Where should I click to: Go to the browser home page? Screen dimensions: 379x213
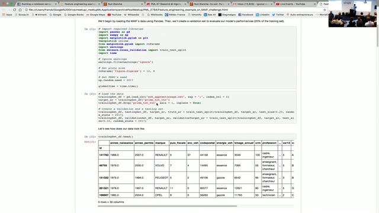[x=20, y=9]
